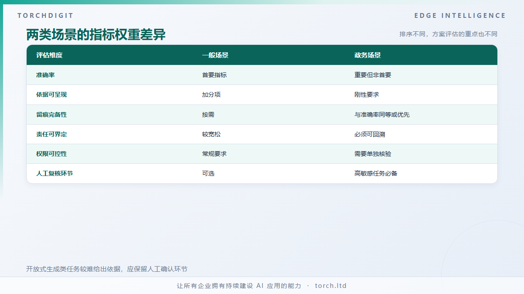Click the 必须可回溯 cell
524x294 pixels.
point(370,134)
